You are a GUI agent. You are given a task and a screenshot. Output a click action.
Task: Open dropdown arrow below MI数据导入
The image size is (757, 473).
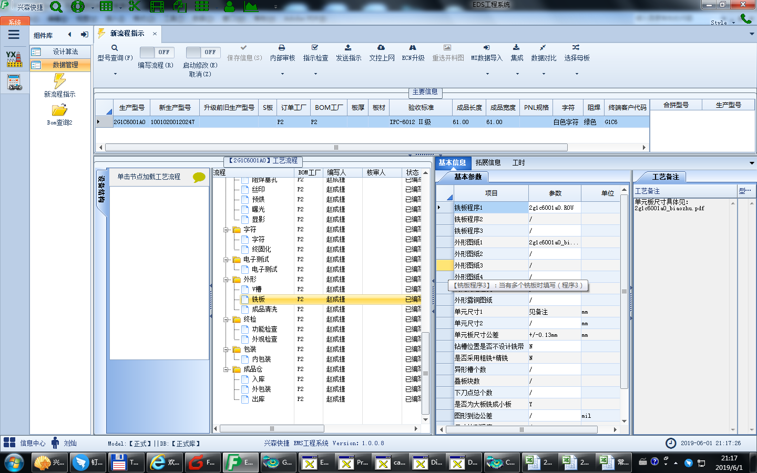pyautogui.click(x=487, y=74)
